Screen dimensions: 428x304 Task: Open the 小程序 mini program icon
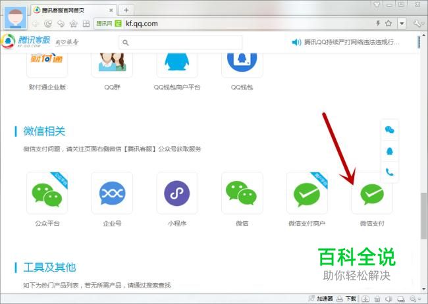[x=177, y=193]
